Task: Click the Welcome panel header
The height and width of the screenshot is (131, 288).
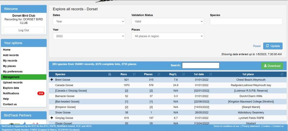Action: tap(24, 9)
